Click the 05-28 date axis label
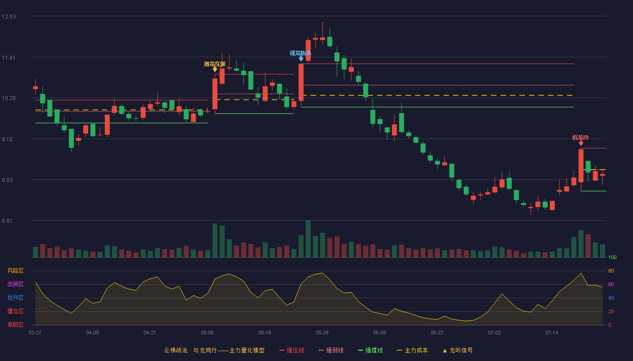The image size is (633, 361). (x=322, y=333)
